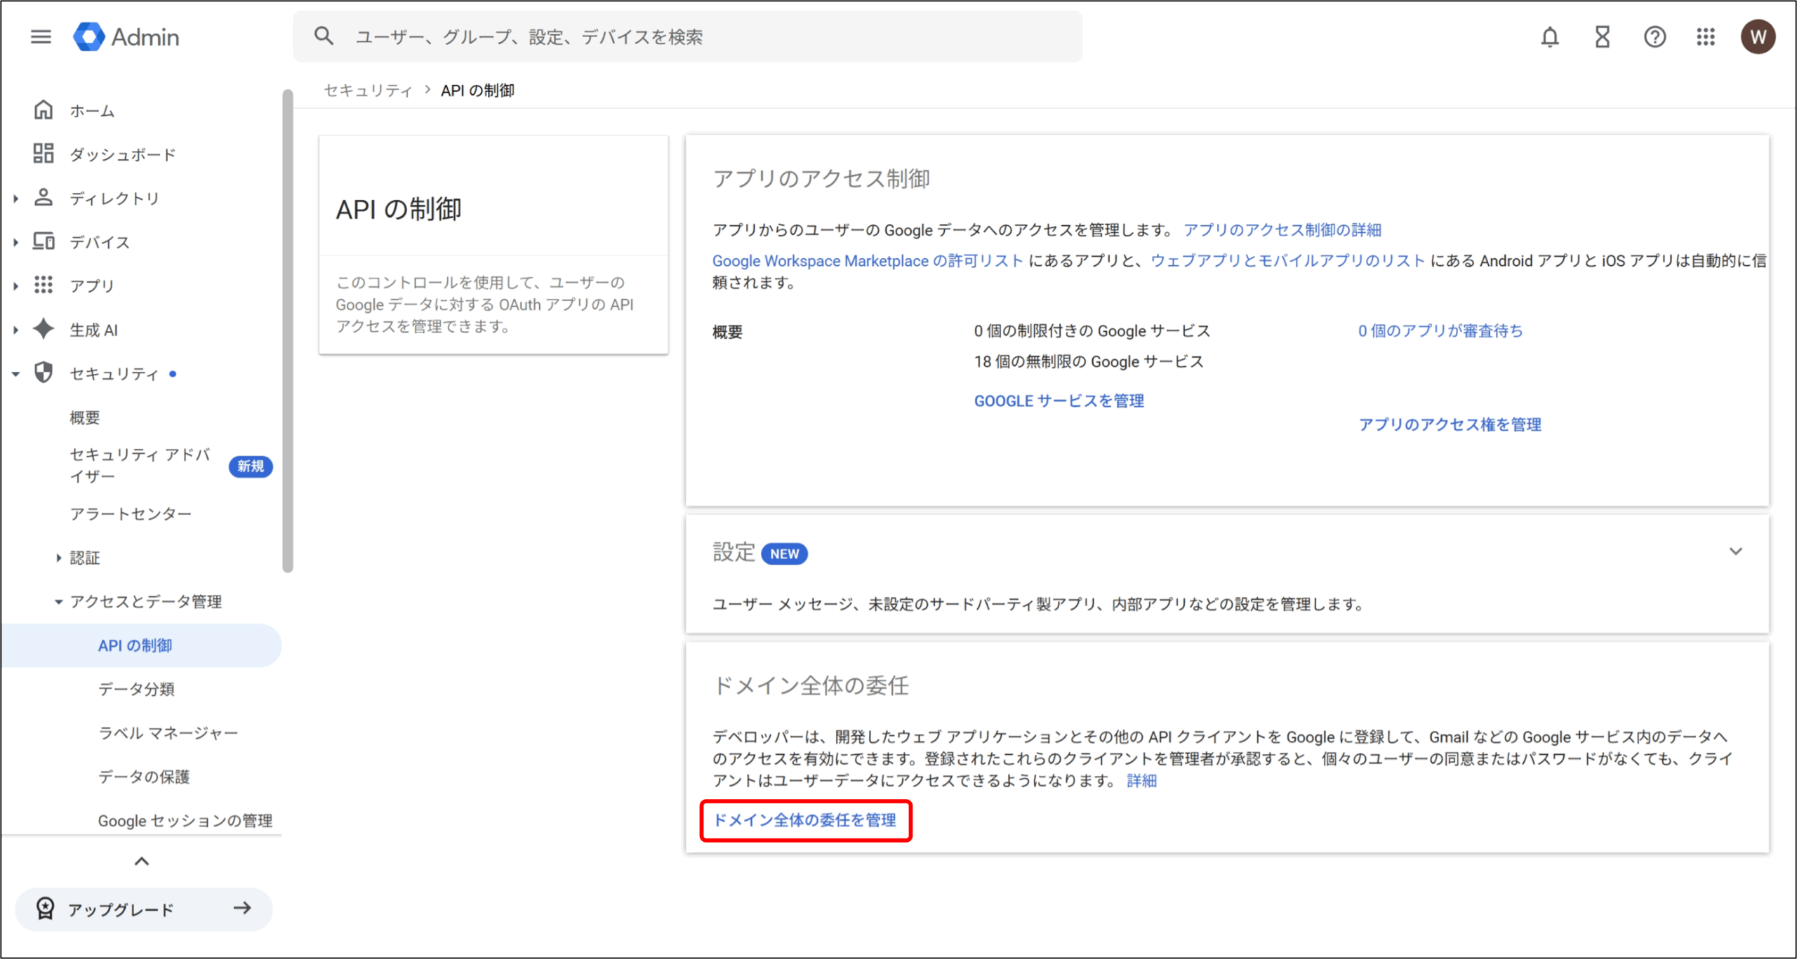Select データ分類 in sidebar
This screenshot has height=959, width=1797.
(x=136, y=689)
